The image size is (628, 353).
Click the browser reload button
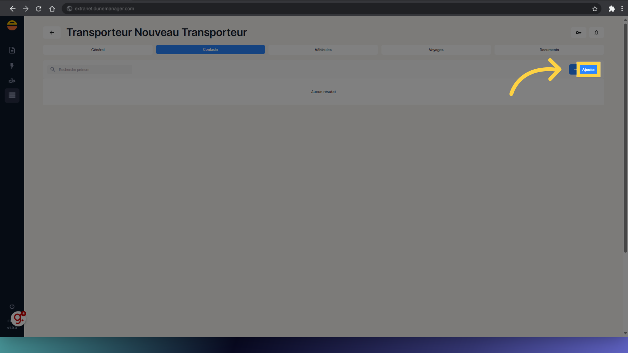[x=39, y=9]
